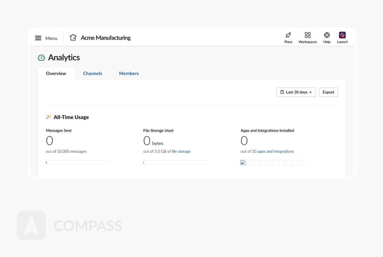Follow the file storage link
Image resolution: width=383 pixels, height=257 pixels.
pos(181,151)
